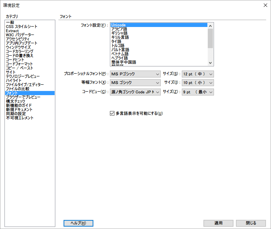271x229 pixels.
Task: Select 簡体字中国語 font setting
Action: tap(159, 62)
